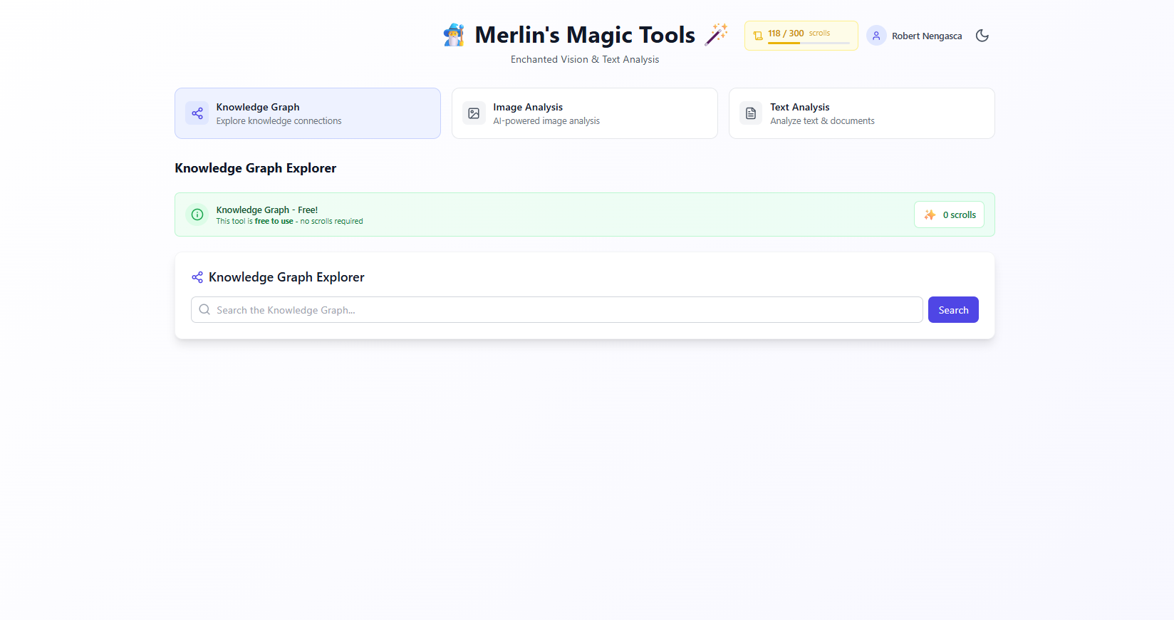Click the sparkle icon beside 0 scrolls
The width and height of the screenshot is (1174, 620).
point(930,215)
